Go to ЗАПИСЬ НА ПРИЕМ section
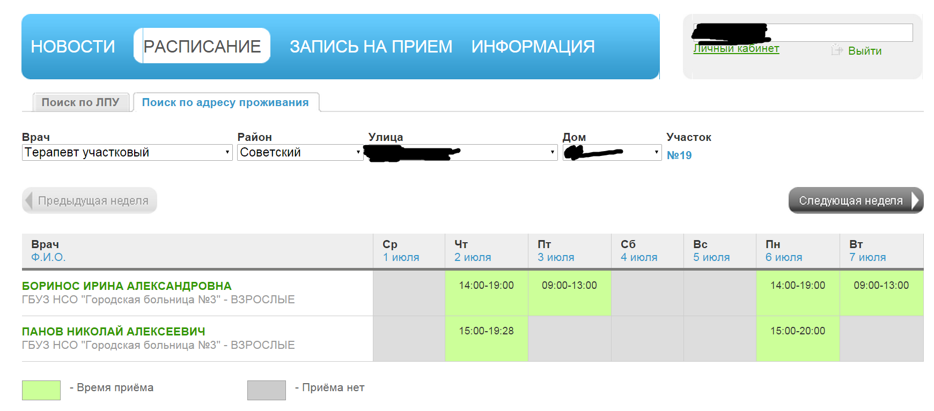934x411 pixels. click(371, 47)
